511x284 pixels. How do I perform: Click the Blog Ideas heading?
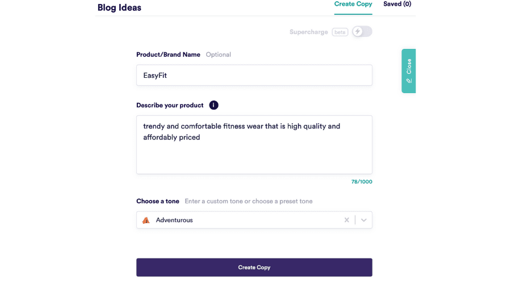point(119,7)
